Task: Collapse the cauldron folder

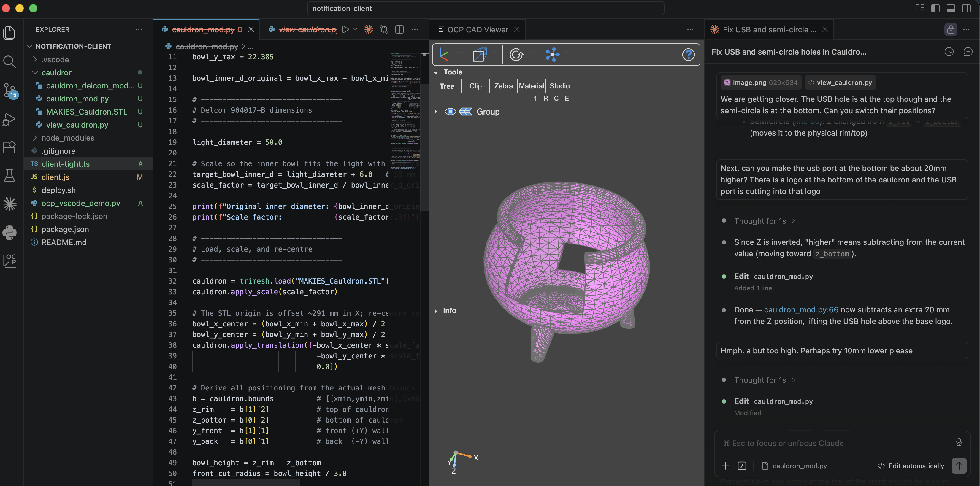Action: click(35, 72)
